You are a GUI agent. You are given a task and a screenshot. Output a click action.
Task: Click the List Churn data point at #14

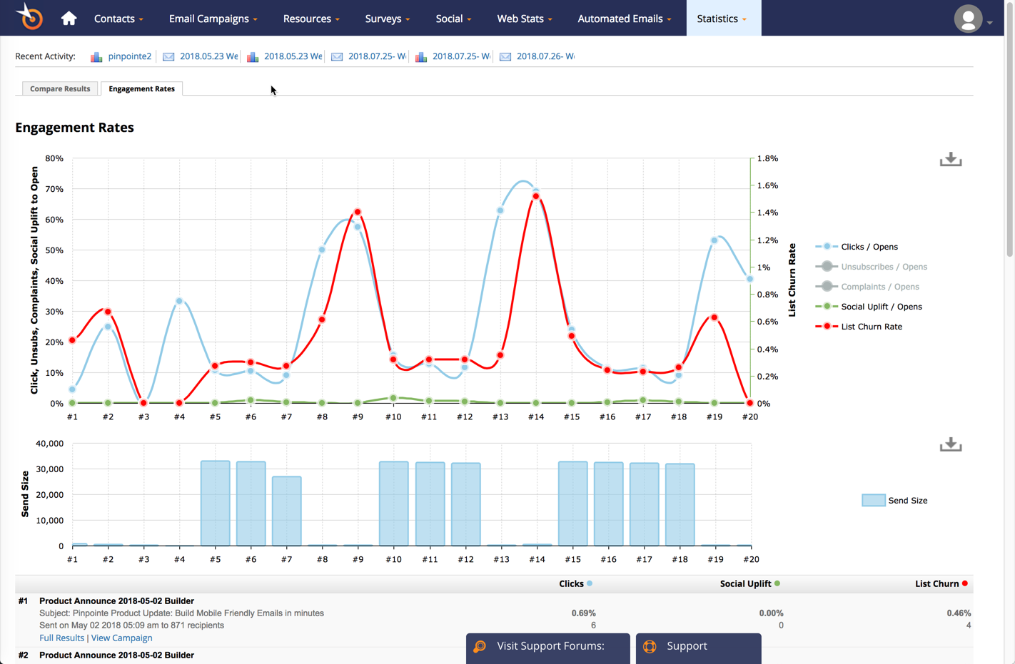536,197
